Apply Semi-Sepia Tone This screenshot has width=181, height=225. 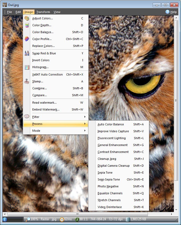coord(119,179)
